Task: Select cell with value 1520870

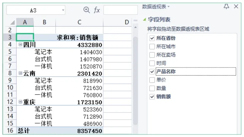Action: pyautogui.click(x=79, y=66)
